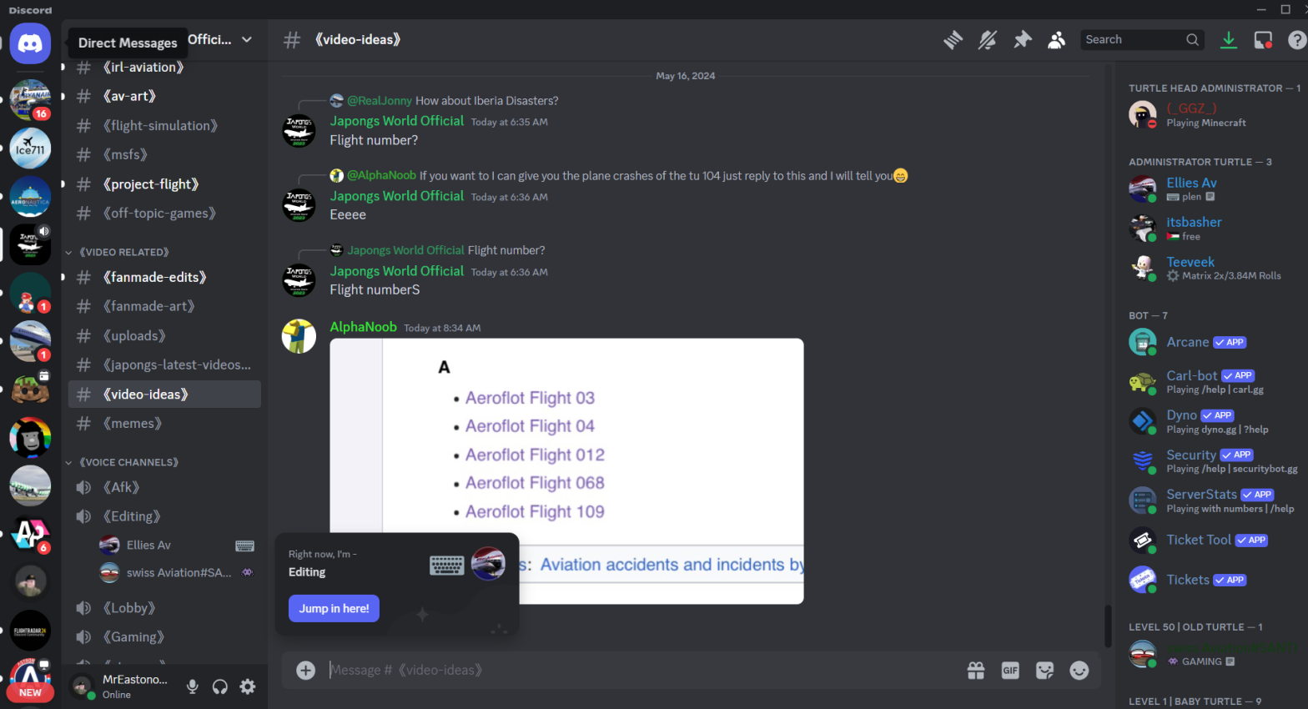Click AlphaNoob username in message
The image size is (1308, 709).
coord(363,327)
